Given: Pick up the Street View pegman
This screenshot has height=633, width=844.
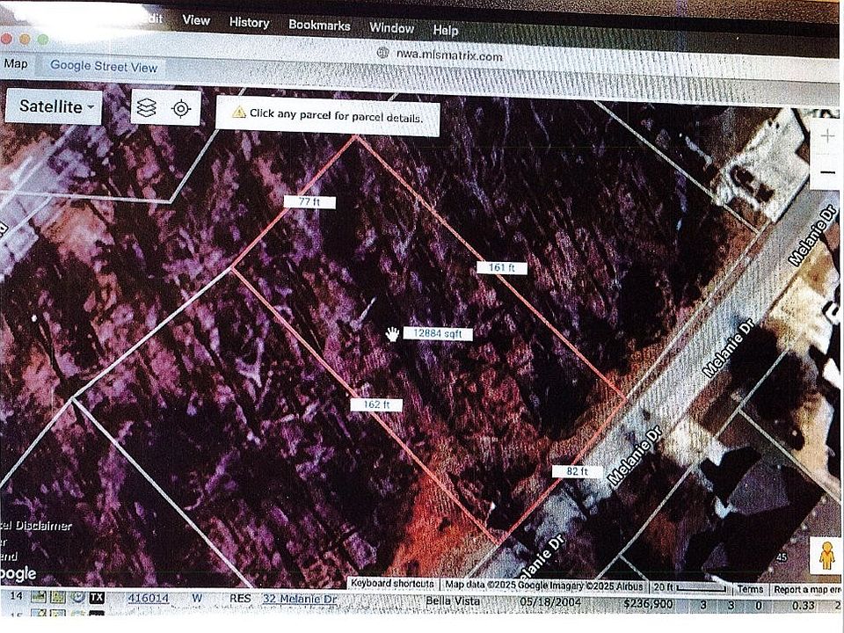Looking at the screenshot, I should coord(826,556).
